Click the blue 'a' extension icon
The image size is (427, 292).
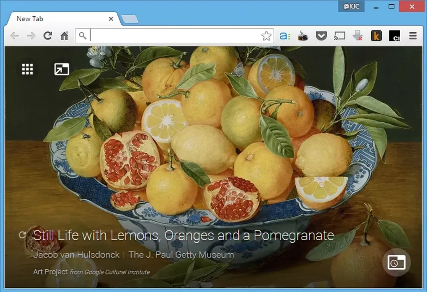click(285, 36)
